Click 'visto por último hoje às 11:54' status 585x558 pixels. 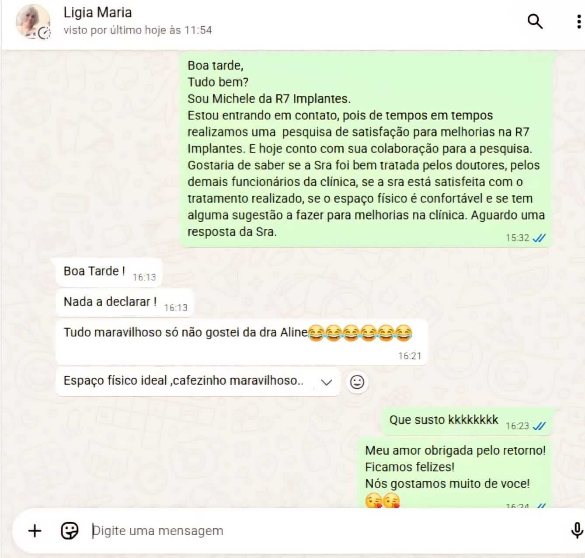pyautogui.click(x=138, y=30)
